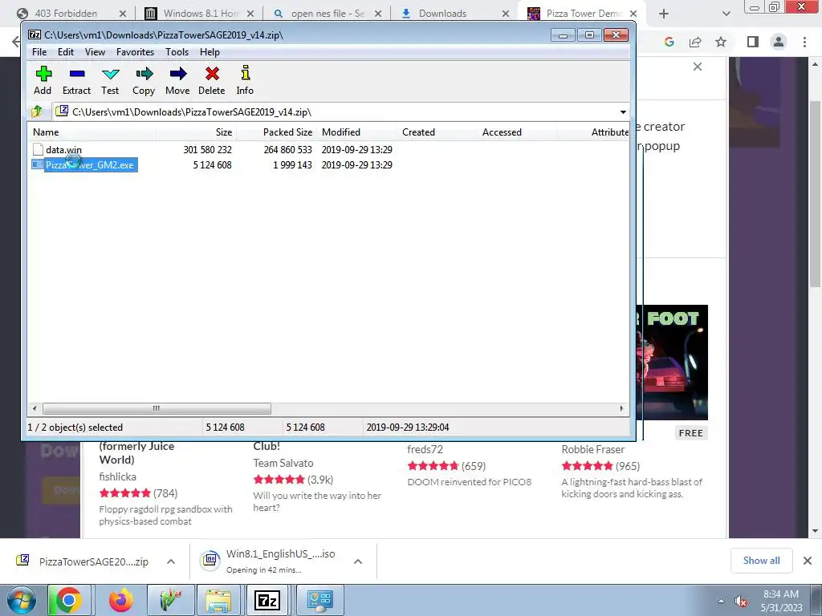This screenshot has width=822, height=616.
Task: Click the share page icon in Chrome
Action: 695,42
